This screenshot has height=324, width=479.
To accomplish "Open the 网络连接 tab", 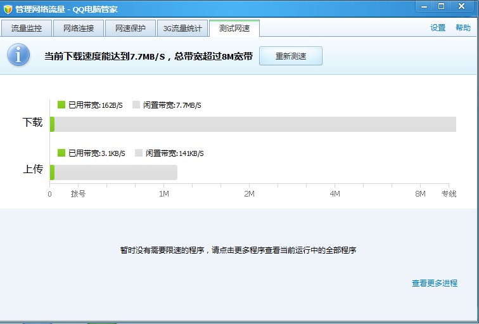I will coord(79,29).
